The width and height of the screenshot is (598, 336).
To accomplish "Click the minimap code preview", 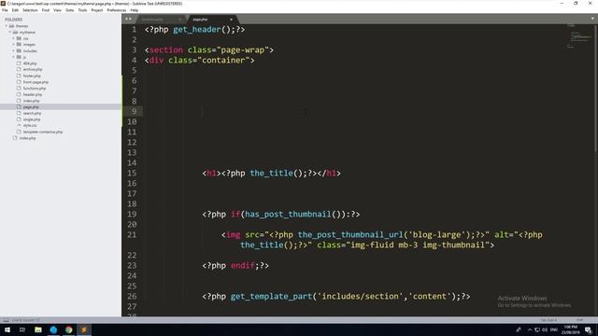I will [x=579, y=37].
